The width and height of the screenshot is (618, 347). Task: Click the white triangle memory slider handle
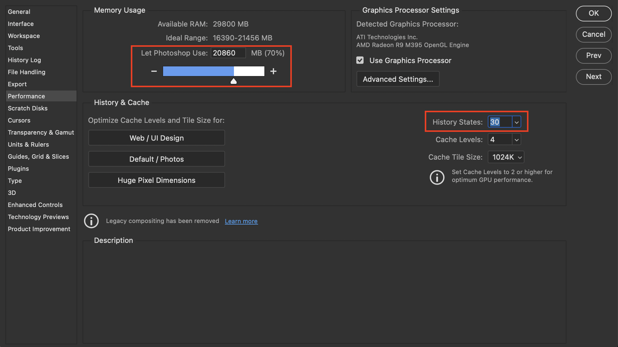point(233,81)
